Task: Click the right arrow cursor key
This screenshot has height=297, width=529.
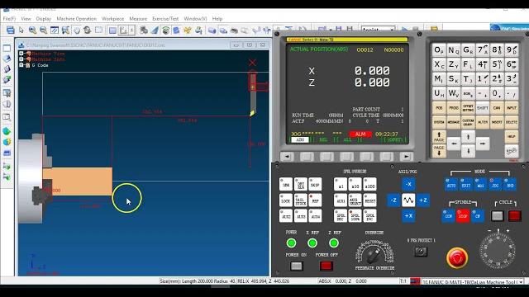Action: tap(483, 144)
